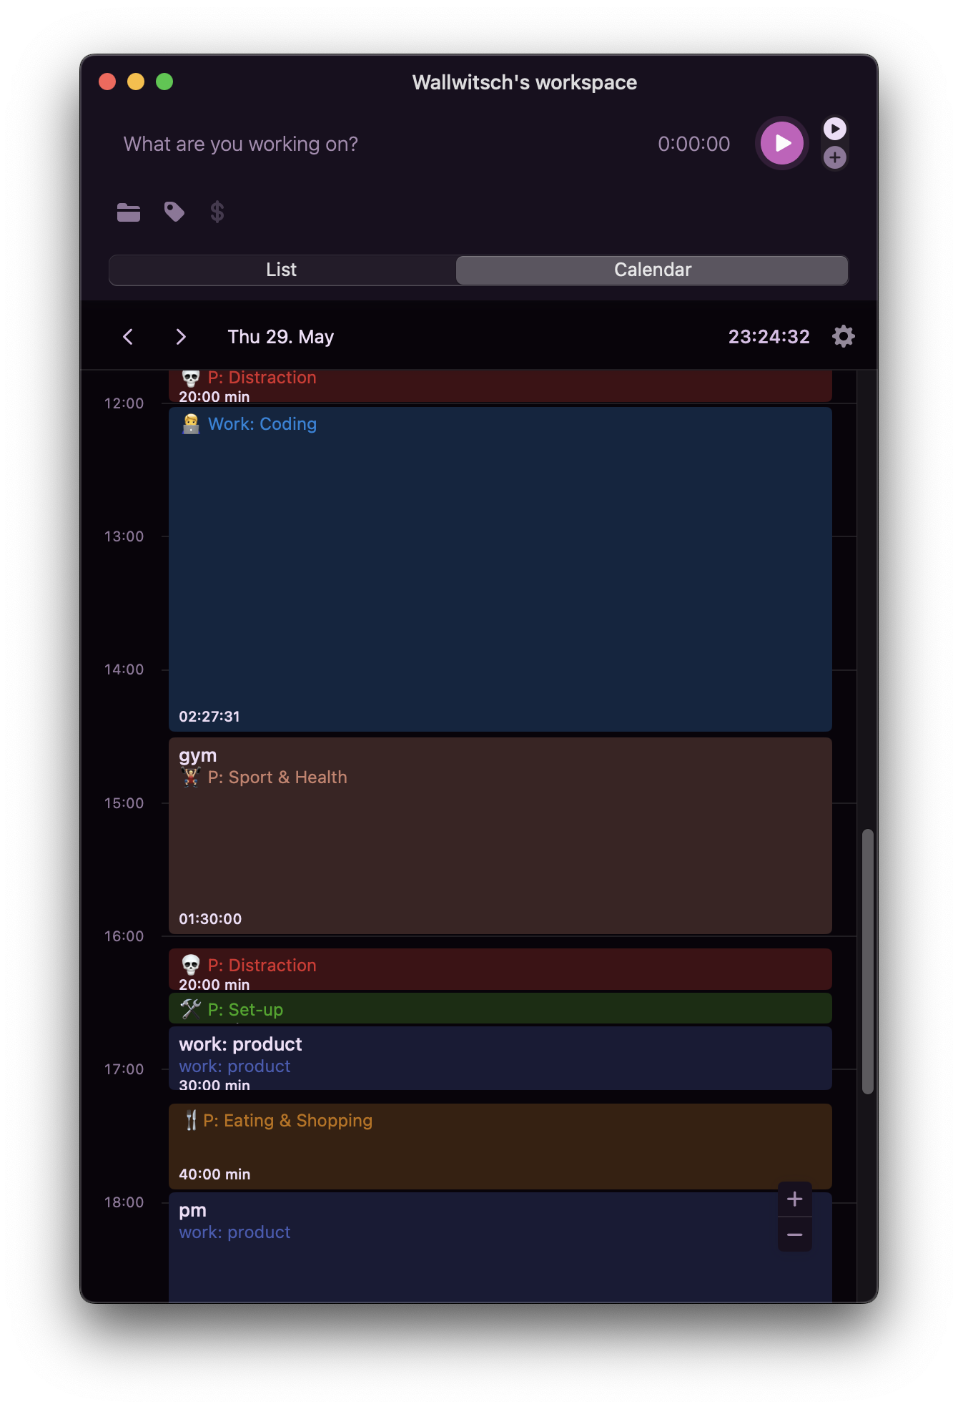Image resolution: width=958 pixels, height=1409 pixels.
Task: Open the 'work: product' 30:00 min entry
Action: (x=500, y=1058)
